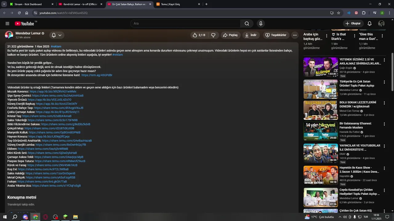Click the Oluştur create button
Viewport: 394px width, 221px height.
[x=353, y=24]
